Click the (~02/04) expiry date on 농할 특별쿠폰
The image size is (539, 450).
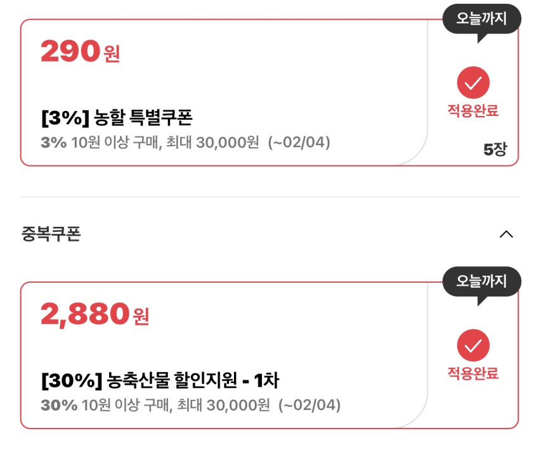(x=299, y=143)
